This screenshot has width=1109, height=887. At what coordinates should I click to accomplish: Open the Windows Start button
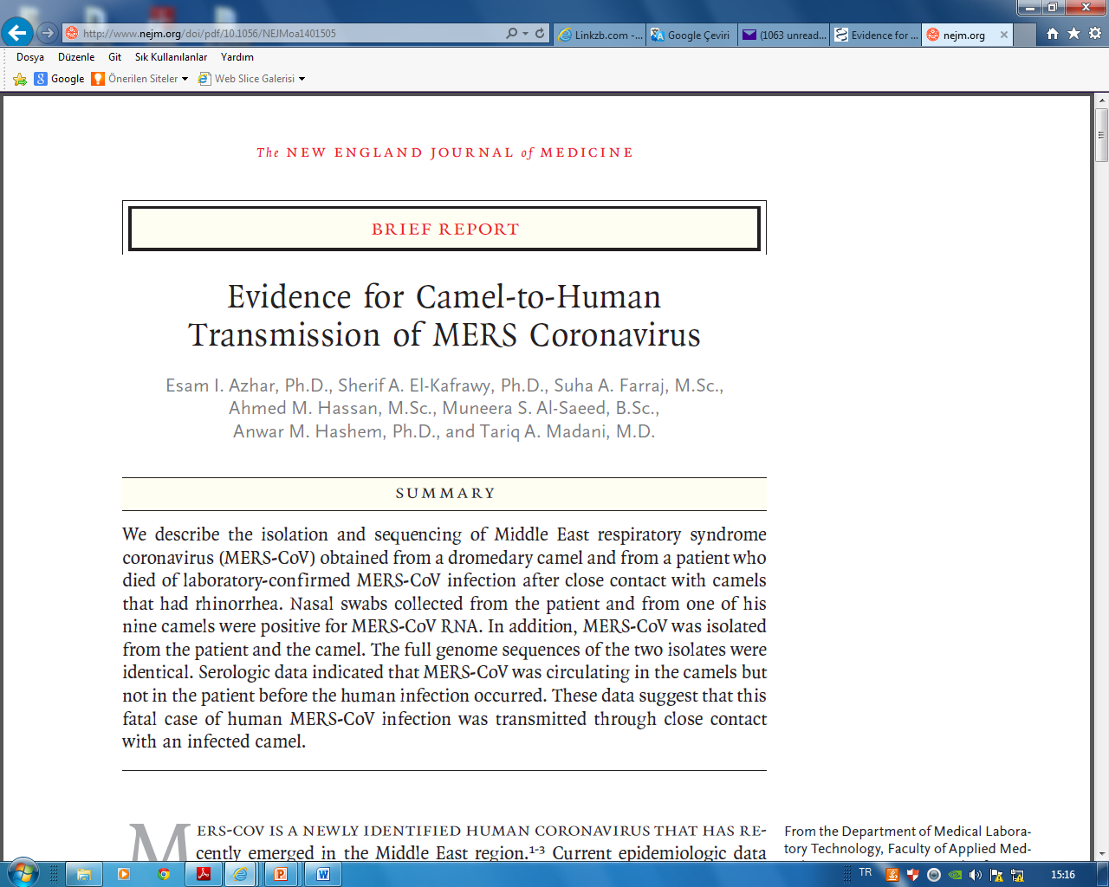22,873
